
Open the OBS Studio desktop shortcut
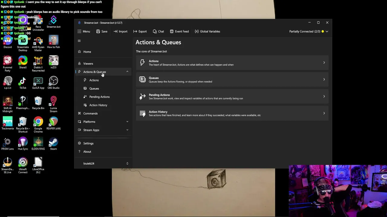coord(54,83)
